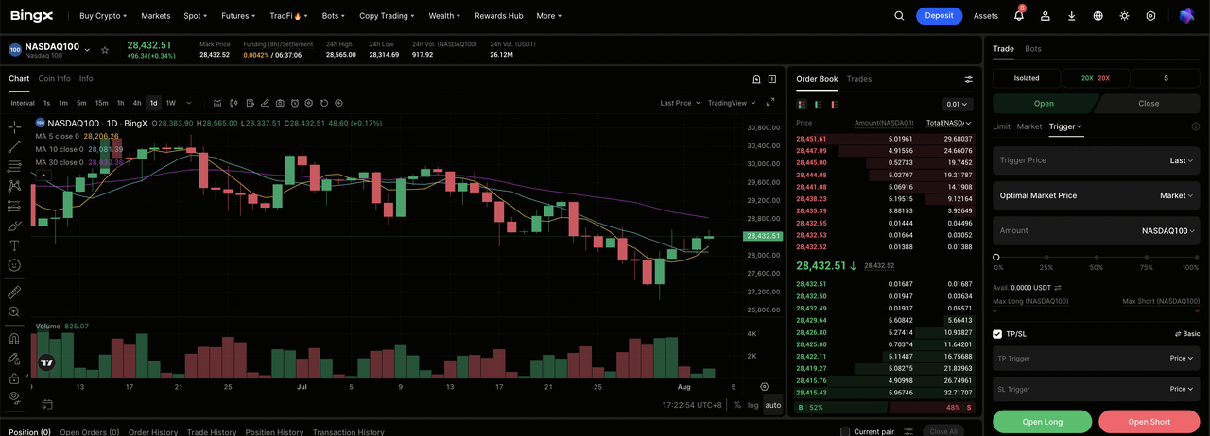Click the Open Long button
This screenshot has width=1210, height=436.
tap(1042, 422)
